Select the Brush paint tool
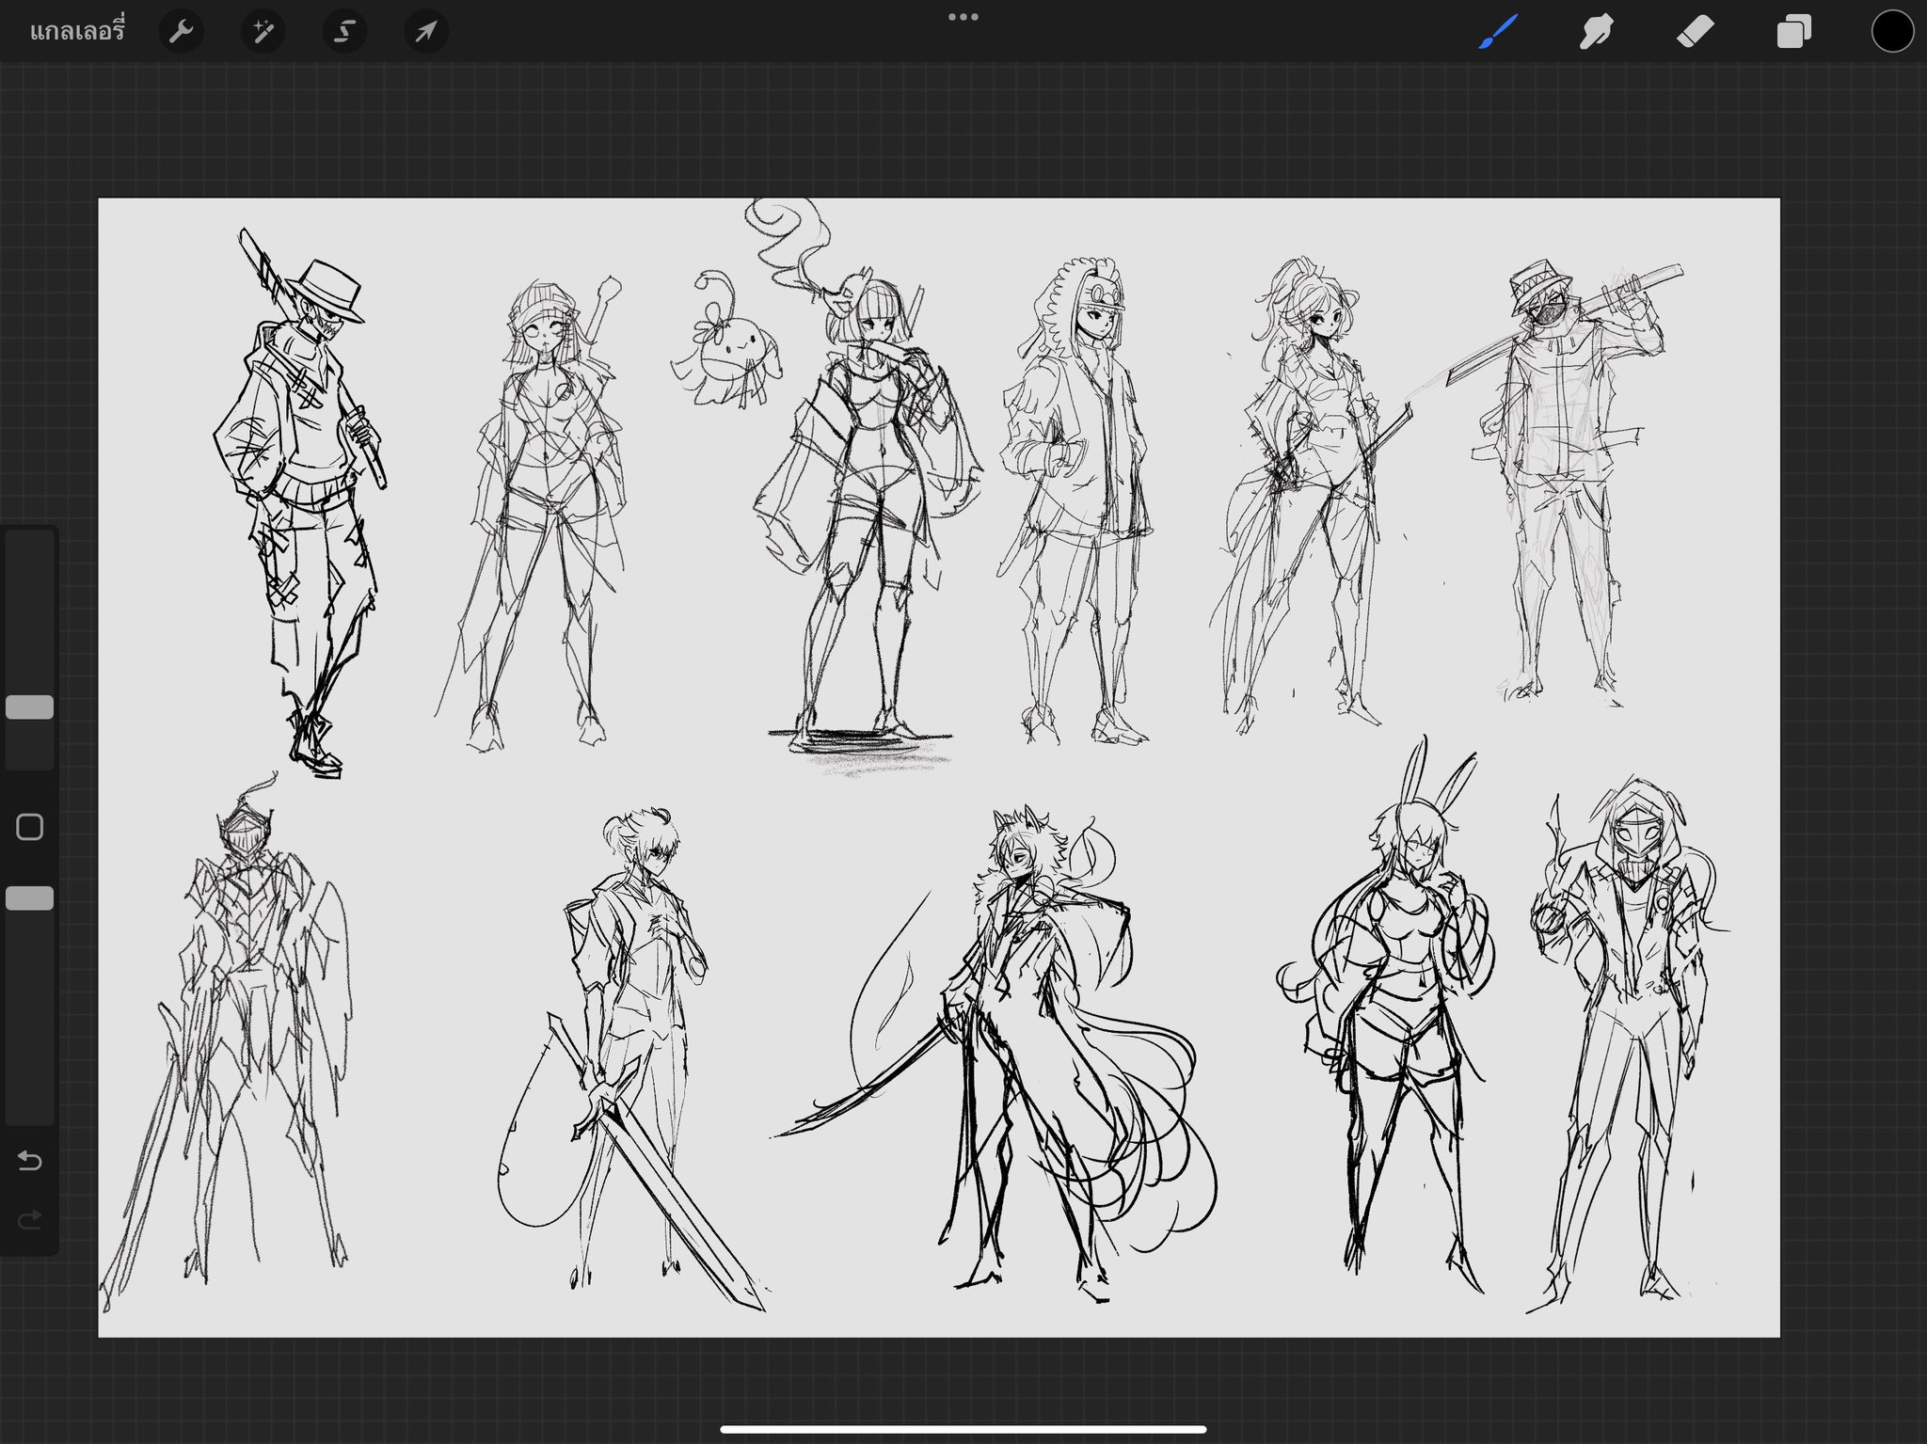The height and width of the screenshot is (1444, 1927). [1498, 32]
